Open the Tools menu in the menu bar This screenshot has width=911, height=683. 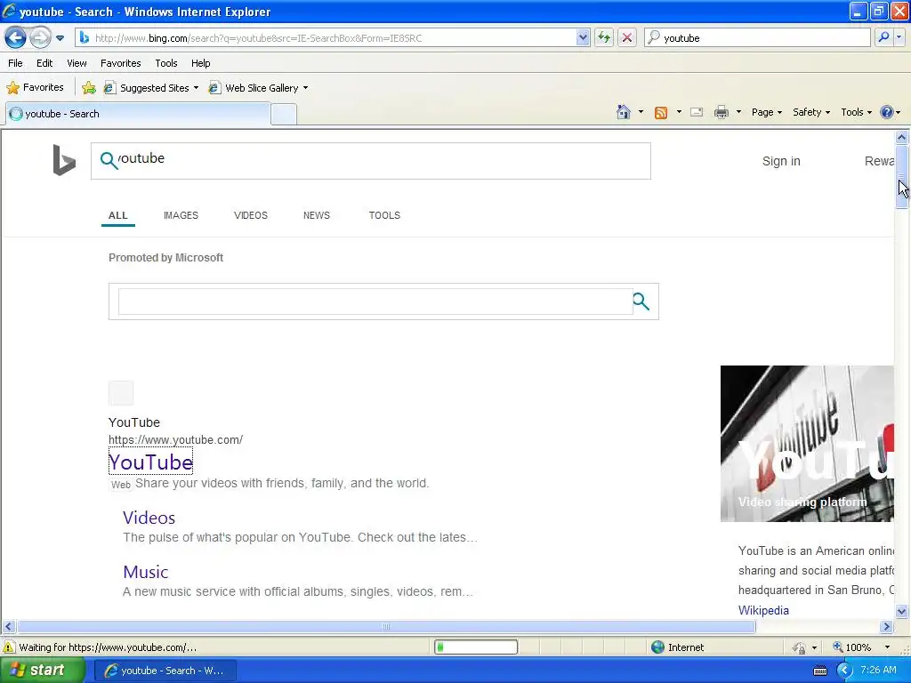pos(166,63)
